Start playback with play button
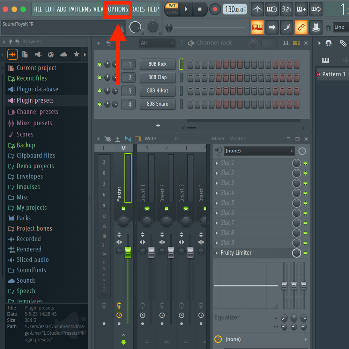Viewport: 349px width, 349px height. (186, 9)
